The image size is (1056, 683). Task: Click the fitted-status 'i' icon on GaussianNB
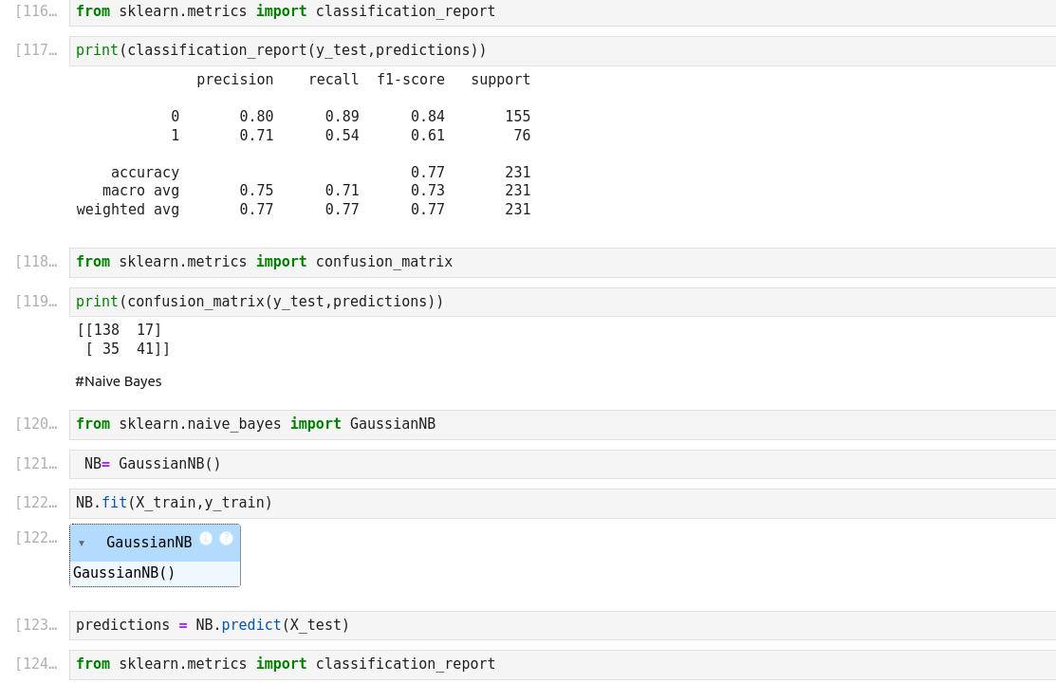[x=206, y=539]
